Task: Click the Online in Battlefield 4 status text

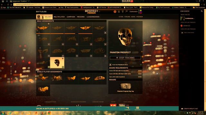Action: 52,109
